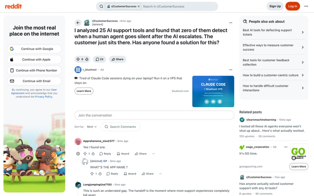The width and height of the screenshot is (314, 196).
Task: Award Apprehensive_Use2377's comment
Action: [x=123, y=154]
